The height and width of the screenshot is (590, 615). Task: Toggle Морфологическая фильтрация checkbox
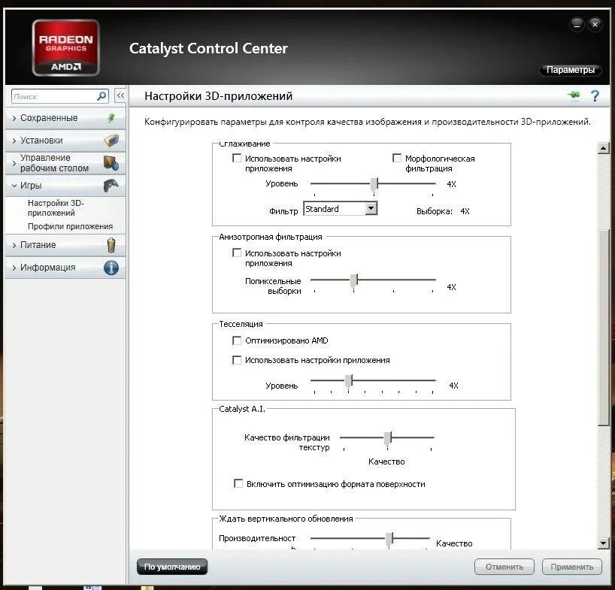click(x=397, y=158)
